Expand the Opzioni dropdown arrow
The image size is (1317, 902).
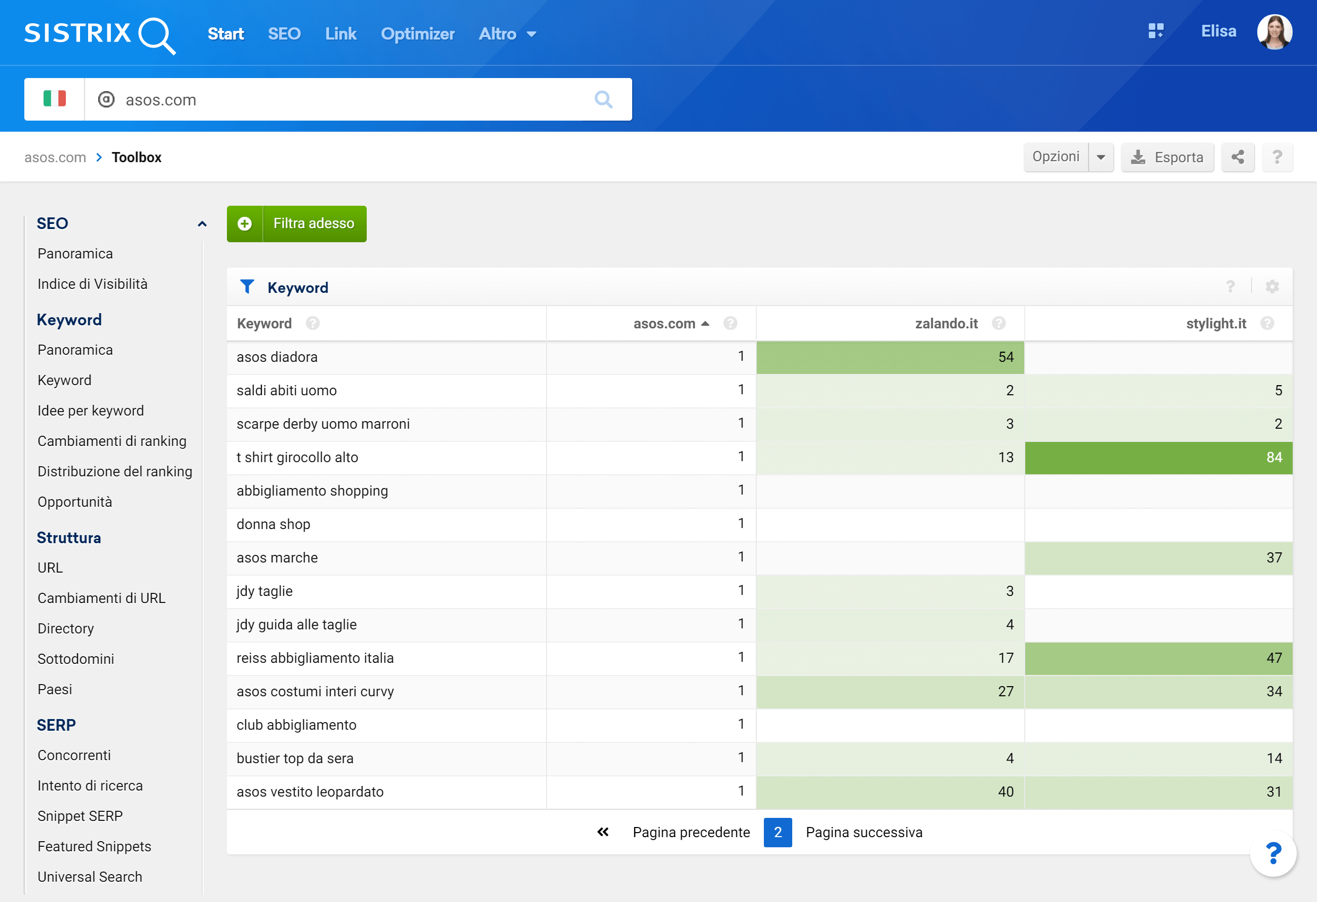tap(1101, 157)
